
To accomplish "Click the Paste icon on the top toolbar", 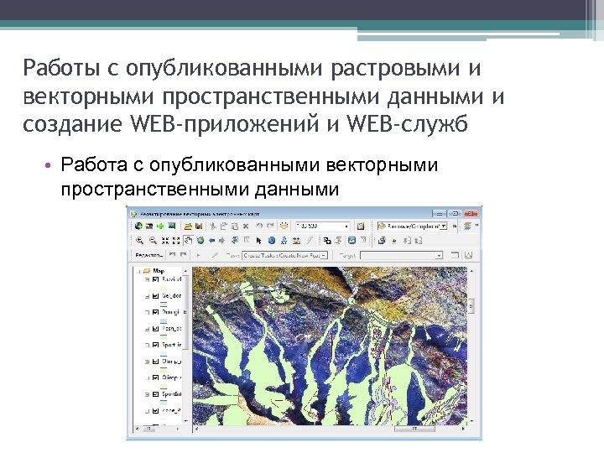I will tap(235, 226).
